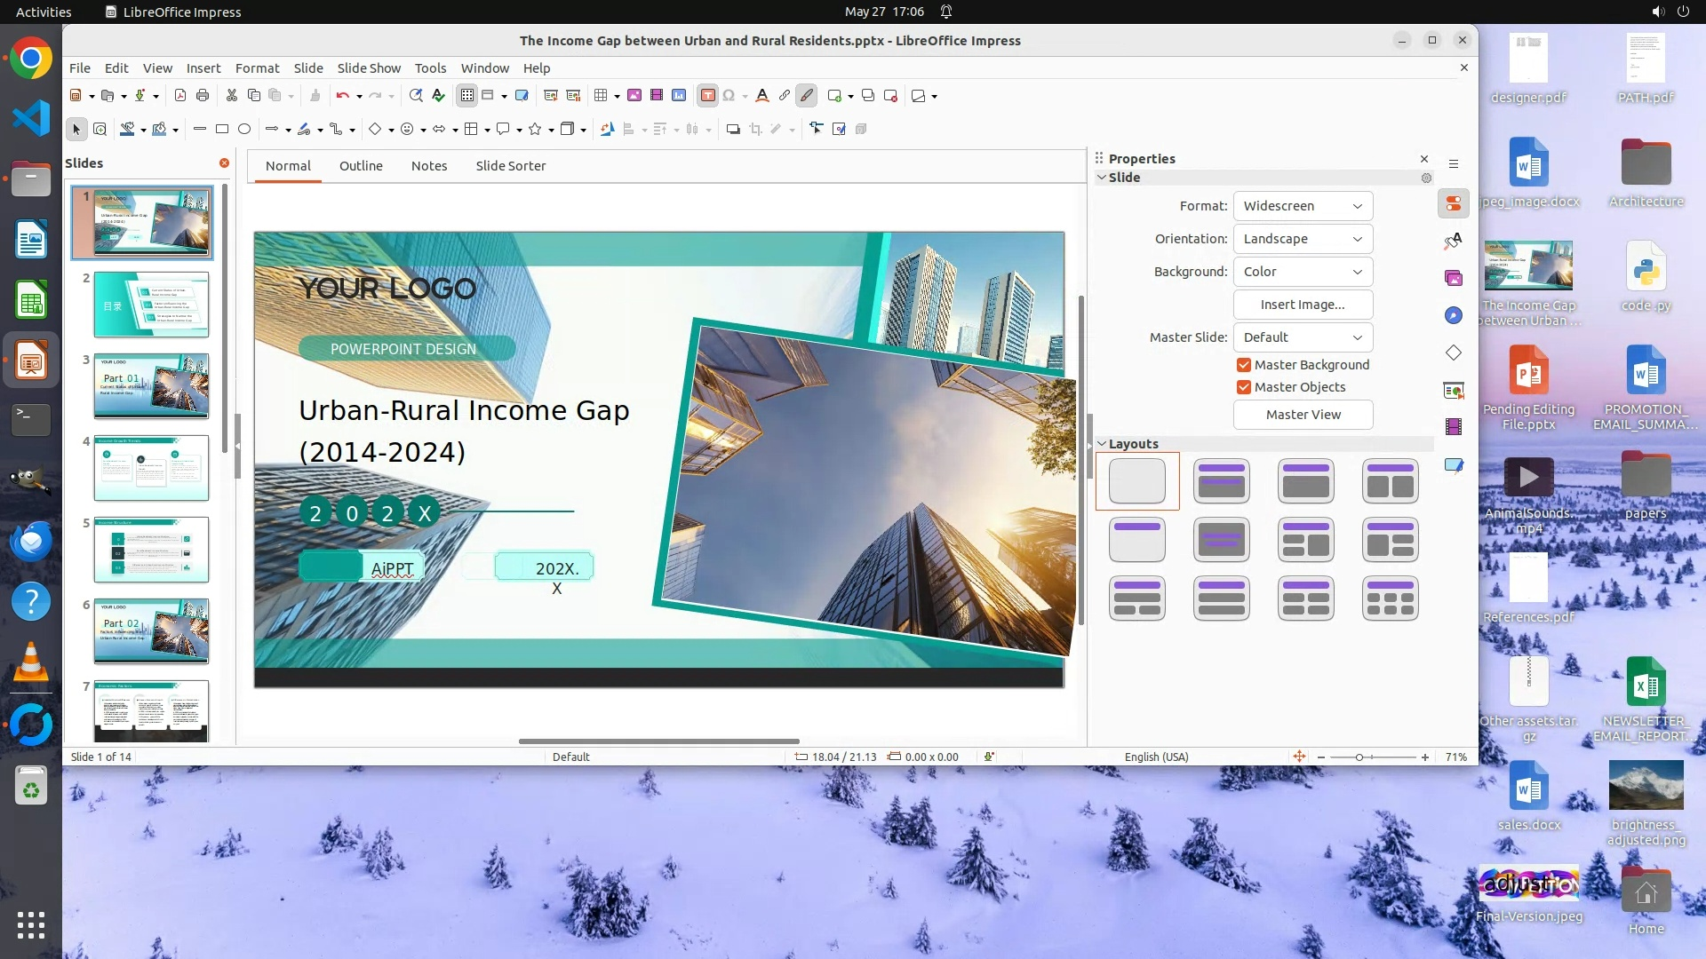The image size is (1706, 959).
Task: Open the Slide Show menu
Action: (368, 68)
